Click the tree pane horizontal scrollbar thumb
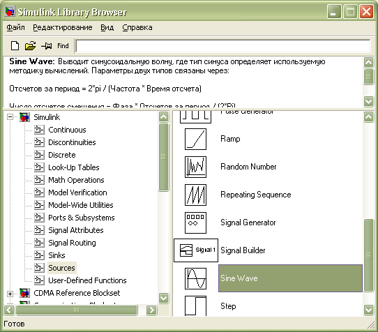 (77, 310)
